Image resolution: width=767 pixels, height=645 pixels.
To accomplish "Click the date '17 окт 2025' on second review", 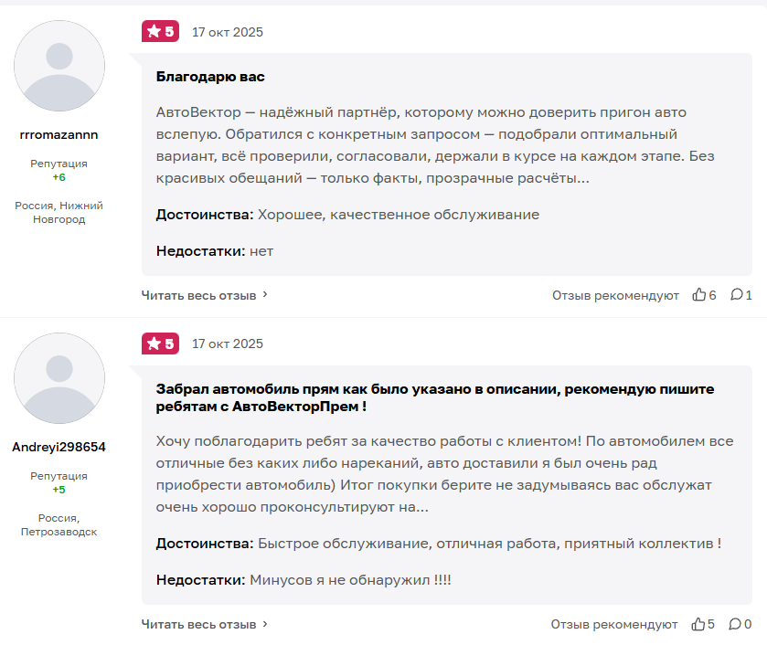I will pyautogui.click(x=228, y=344).
